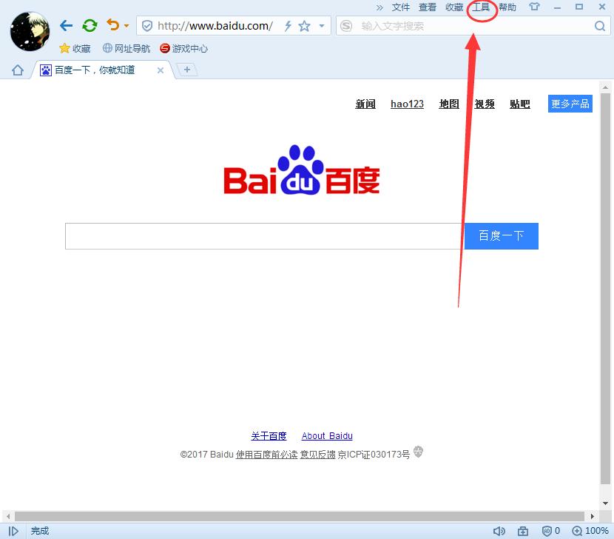Click the green refresh icon
The image size is (614, 539).
coord(90,26)
